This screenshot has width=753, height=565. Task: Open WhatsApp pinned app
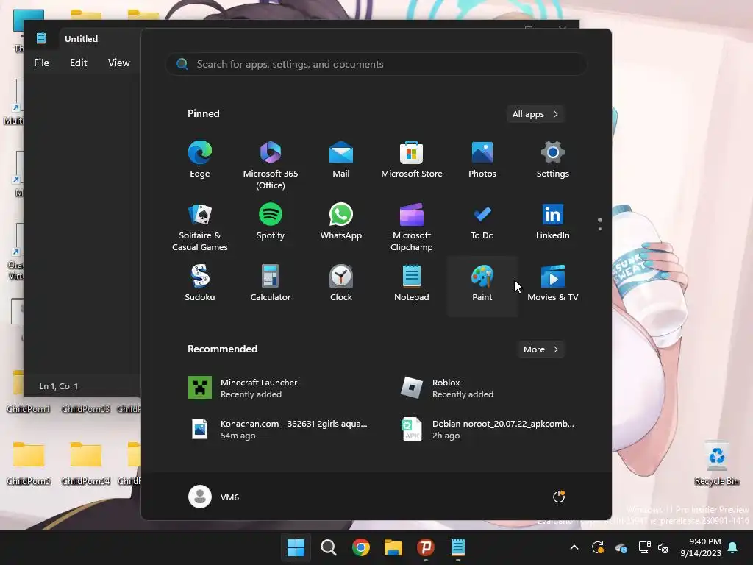click(x=341, y=221)
